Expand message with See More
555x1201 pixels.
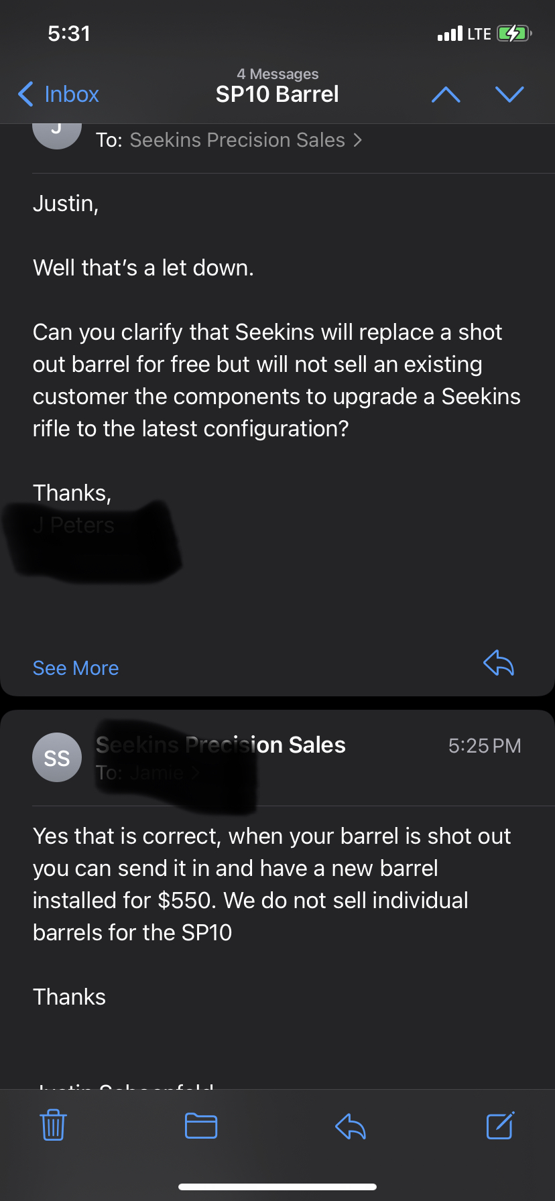coord(76,668)
